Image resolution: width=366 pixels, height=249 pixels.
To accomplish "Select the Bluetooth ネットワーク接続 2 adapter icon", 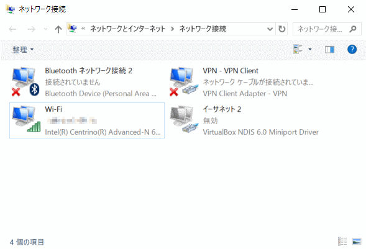I will pos(25,81).
